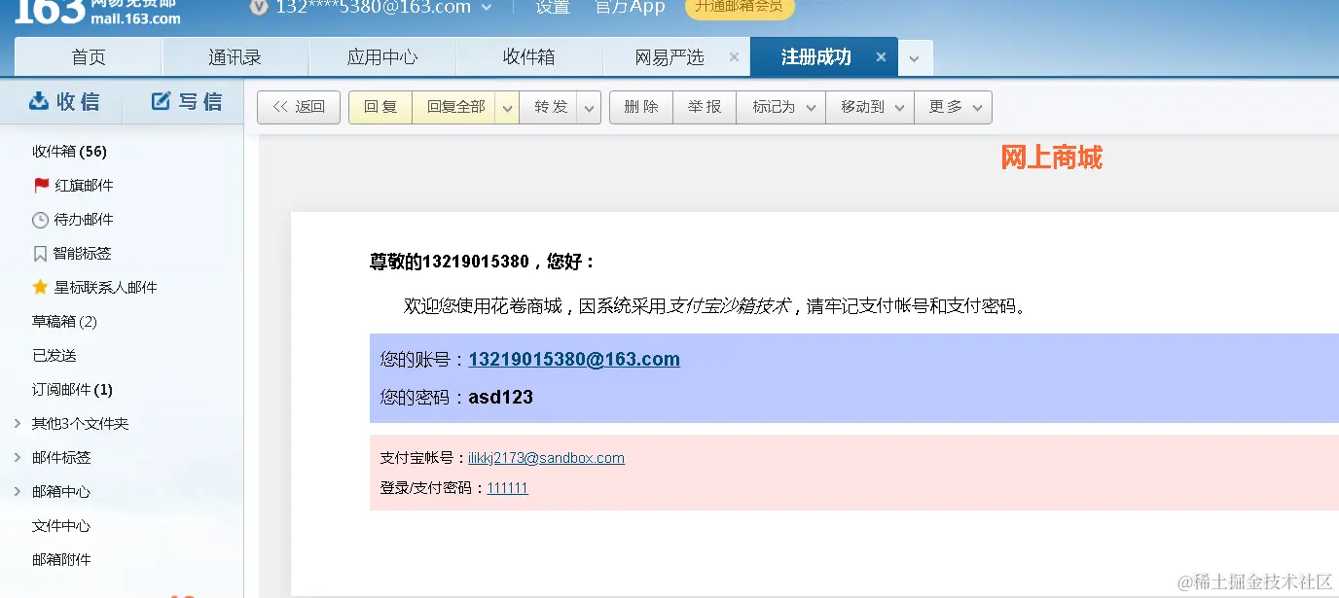The image size is (1339, 598).
Task: Click the 回复 reply button
Action: coord(380,107)
